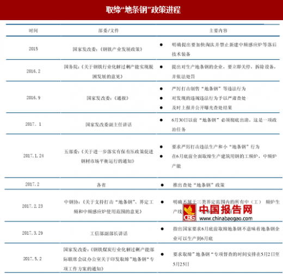Click the date cell 2017.2.23
The width and height of the screenshot is (283, 274).
pos(33,206)
